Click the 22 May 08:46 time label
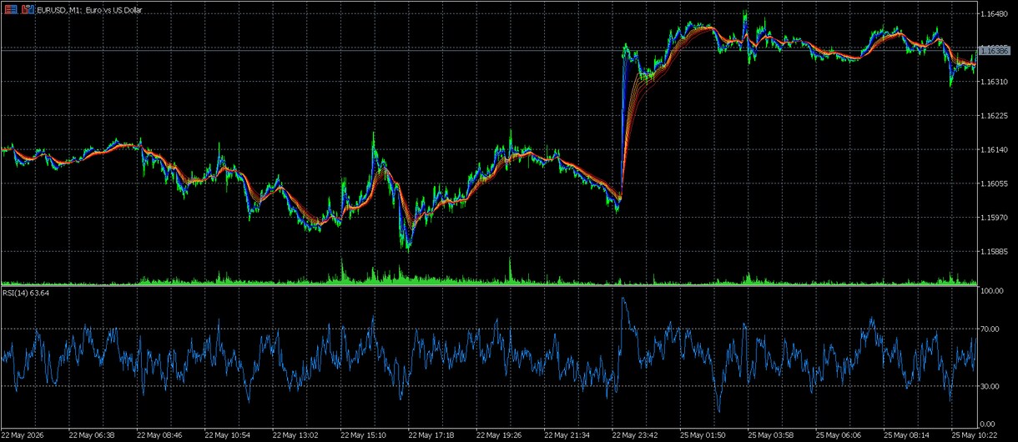 tap(160, 435)
